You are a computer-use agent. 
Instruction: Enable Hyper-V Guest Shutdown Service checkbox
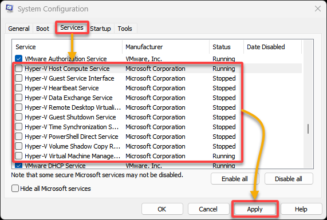pyautogui.click(x=18, y=117)
